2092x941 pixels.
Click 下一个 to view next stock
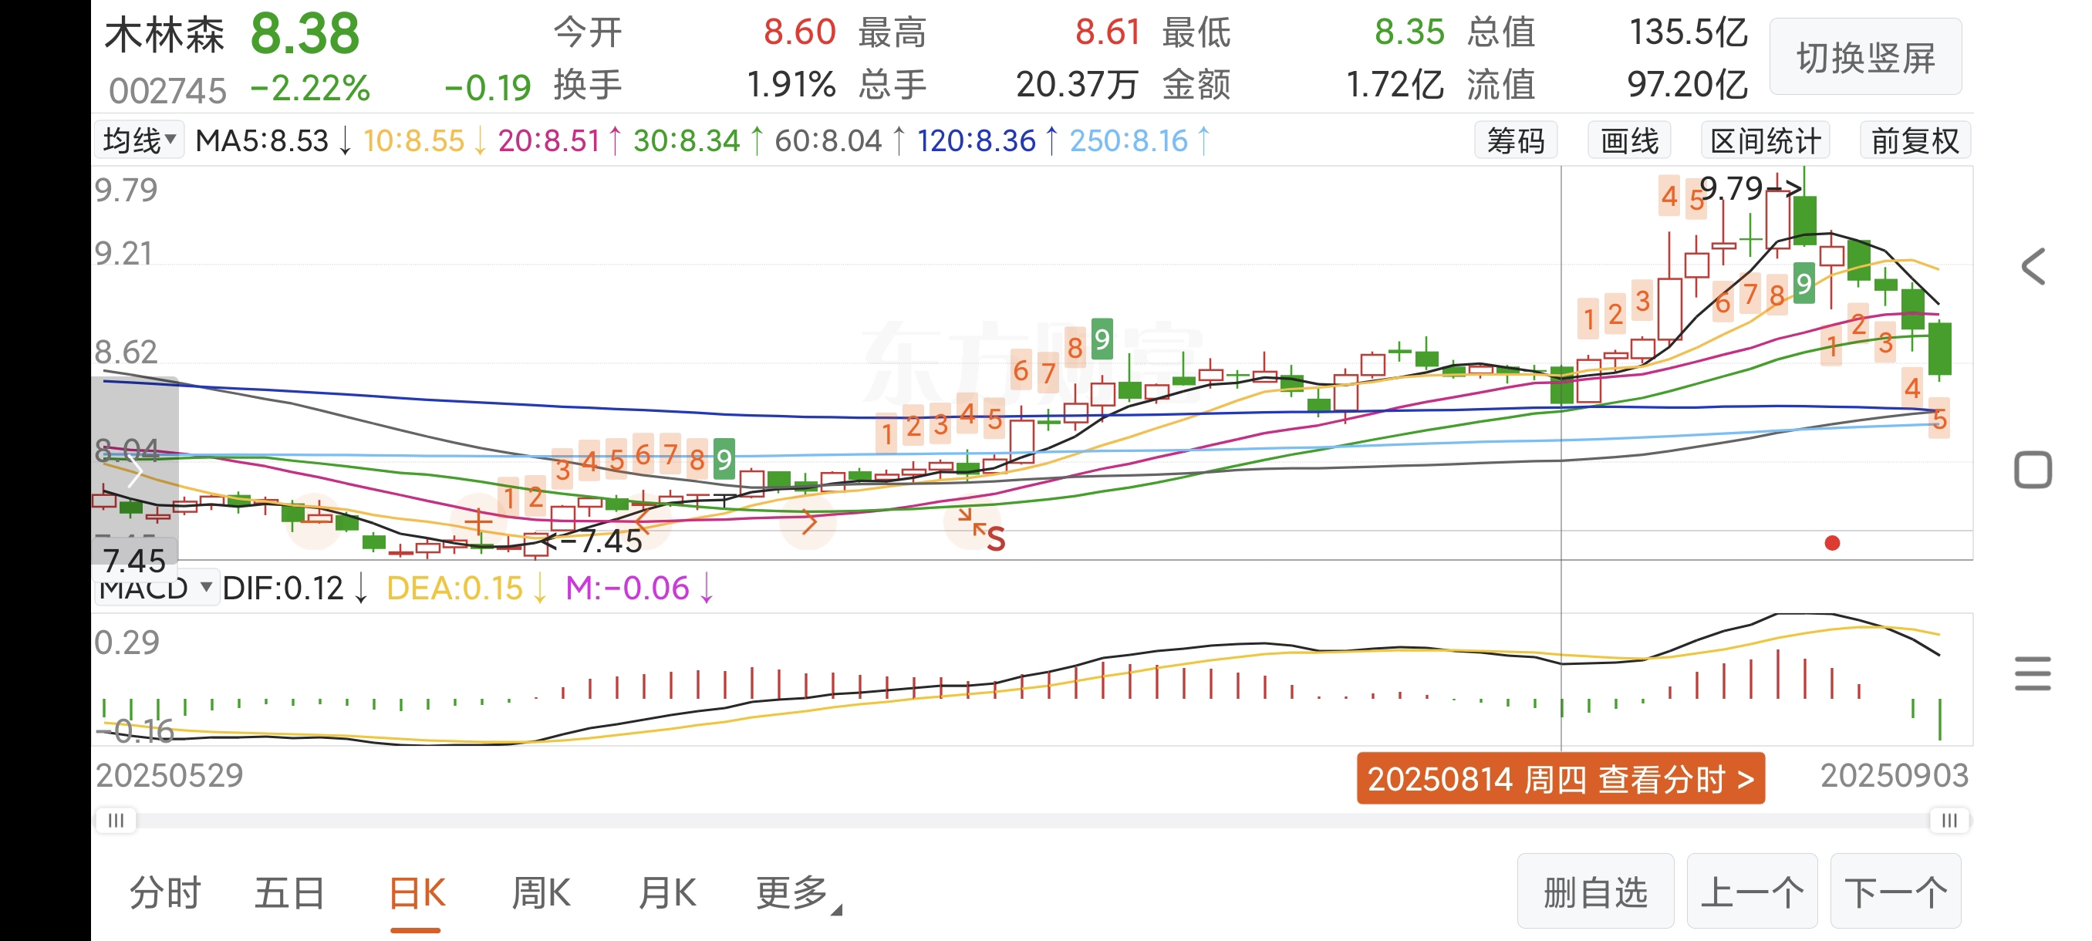(1895, 892)
